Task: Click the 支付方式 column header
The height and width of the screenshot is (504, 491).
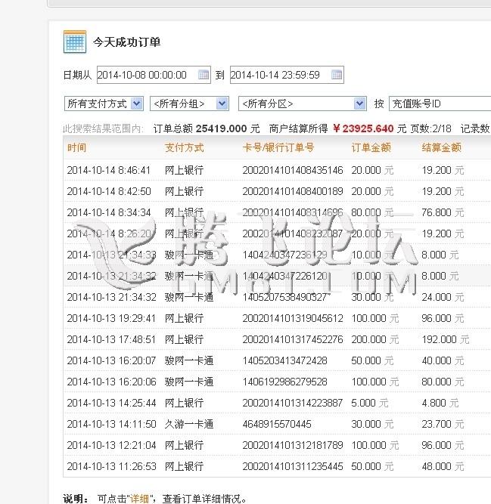Action: pos(184,148)
